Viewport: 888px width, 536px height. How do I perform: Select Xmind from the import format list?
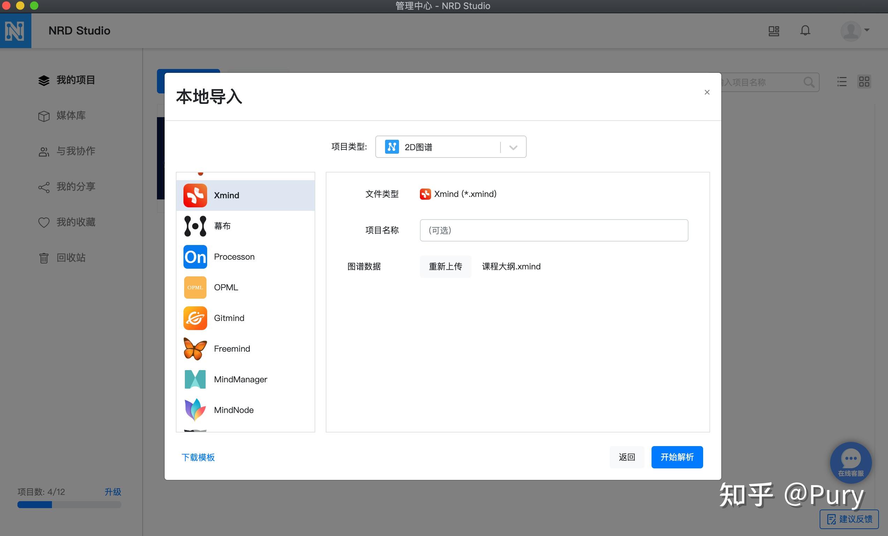246,195
